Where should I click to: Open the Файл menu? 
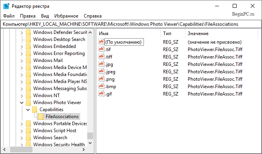[x=9, y=16]
